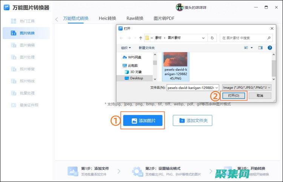Select 此电脑 in the navigation tree

pos(130,65)
